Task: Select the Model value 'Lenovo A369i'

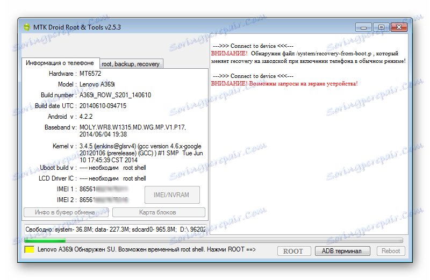Action: pos(97,84)
